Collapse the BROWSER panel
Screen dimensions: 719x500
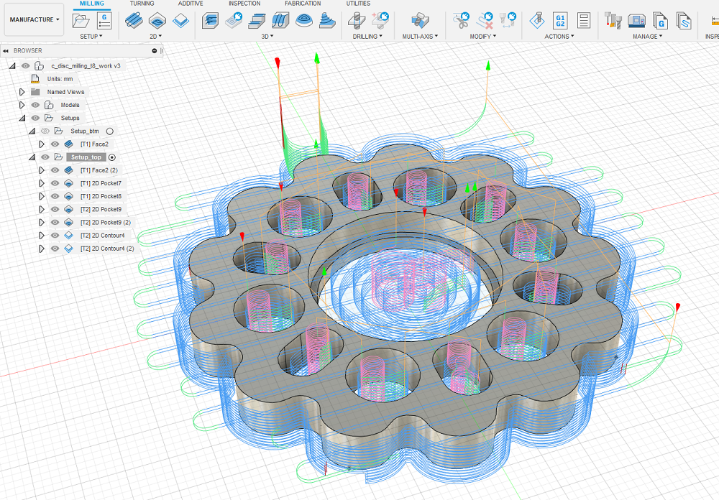(6, 51)
